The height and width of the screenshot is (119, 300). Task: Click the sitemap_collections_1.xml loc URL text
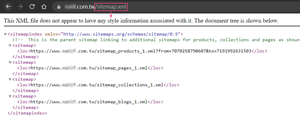(97, 85)
